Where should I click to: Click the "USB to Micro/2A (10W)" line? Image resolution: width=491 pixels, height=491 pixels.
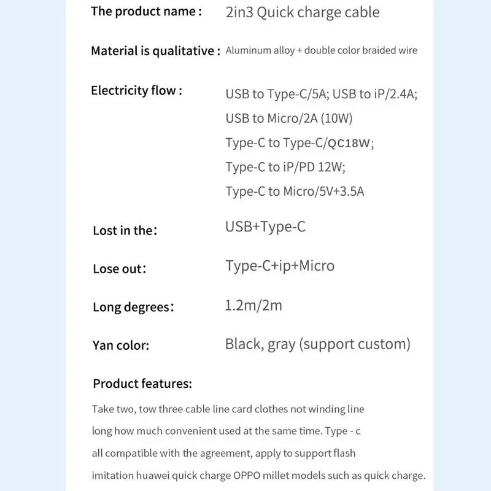(x=288, y=118)
